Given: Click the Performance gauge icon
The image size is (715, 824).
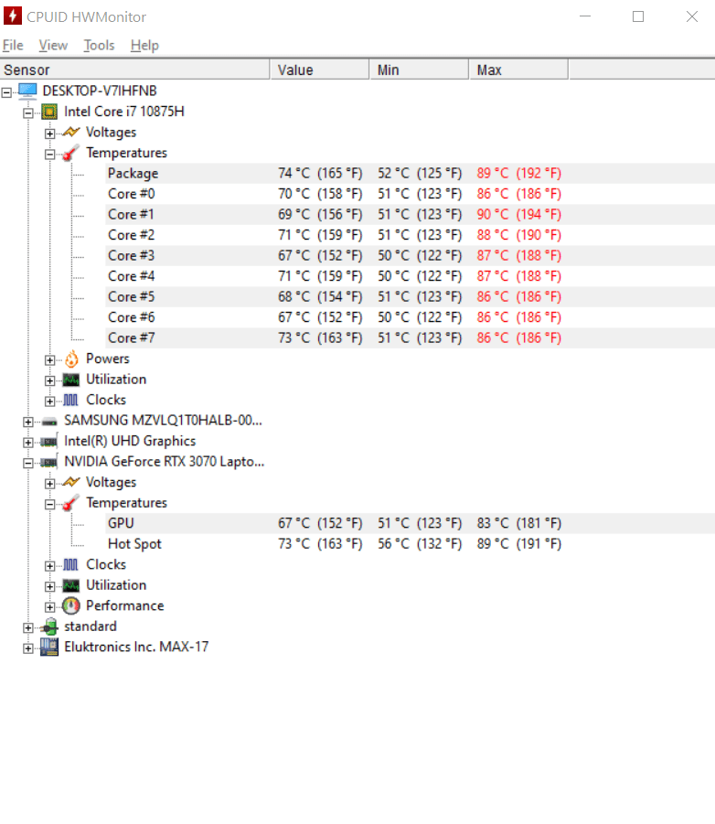Looking at the screenshot, I should point(71,606).
